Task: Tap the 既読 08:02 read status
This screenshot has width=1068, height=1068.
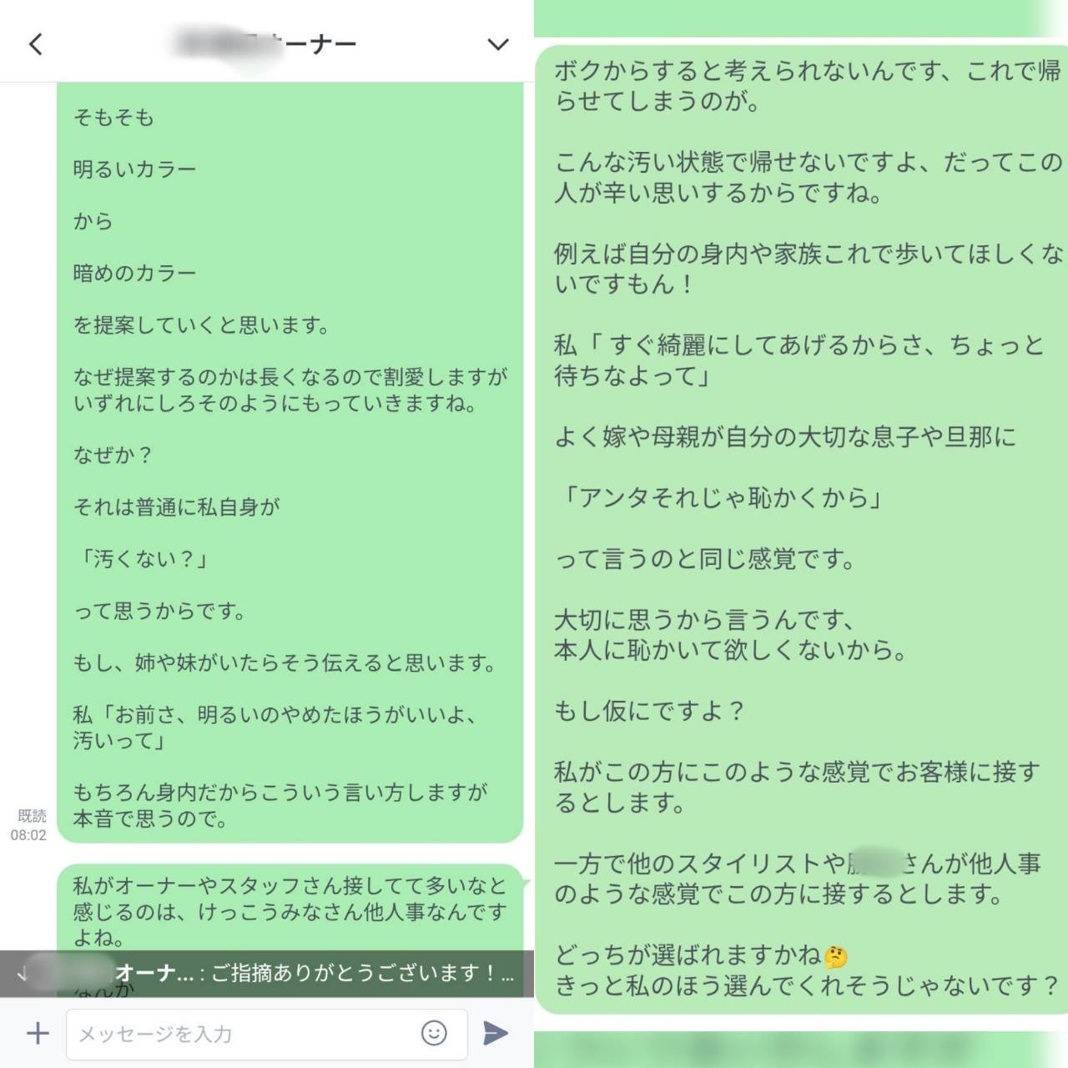Action: tap(29, 825)
